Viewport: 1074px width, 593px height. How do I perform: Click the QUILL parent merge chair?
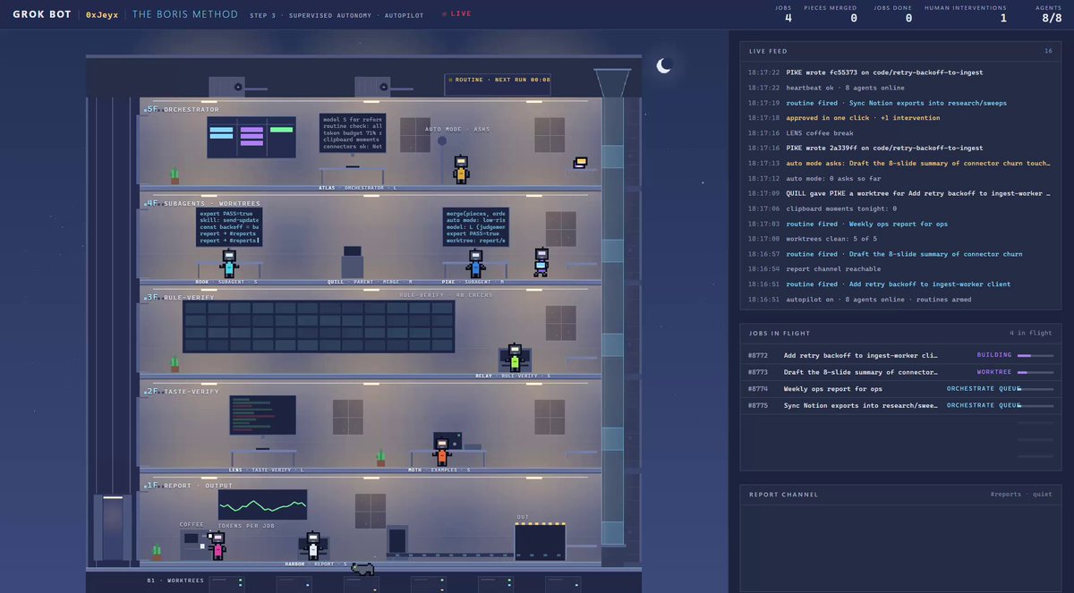[353, 263]
